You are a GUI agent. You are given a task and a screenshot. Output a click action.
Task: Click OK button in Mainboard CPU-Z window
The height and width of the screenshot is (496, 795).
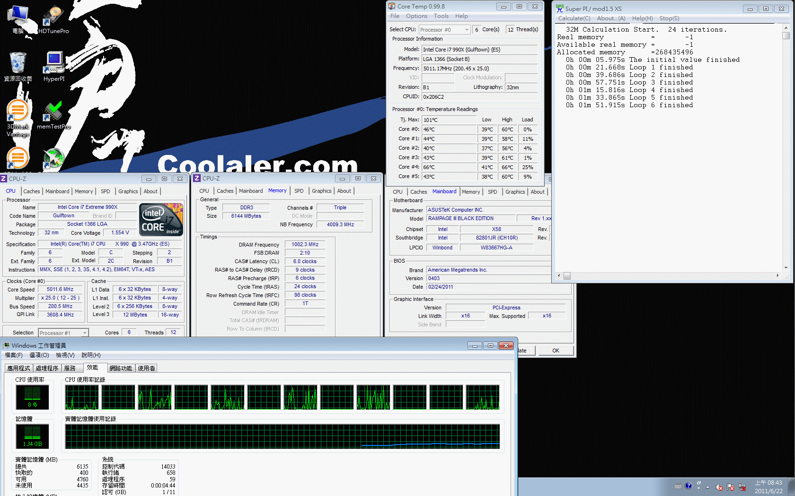(x=556, y=351)
